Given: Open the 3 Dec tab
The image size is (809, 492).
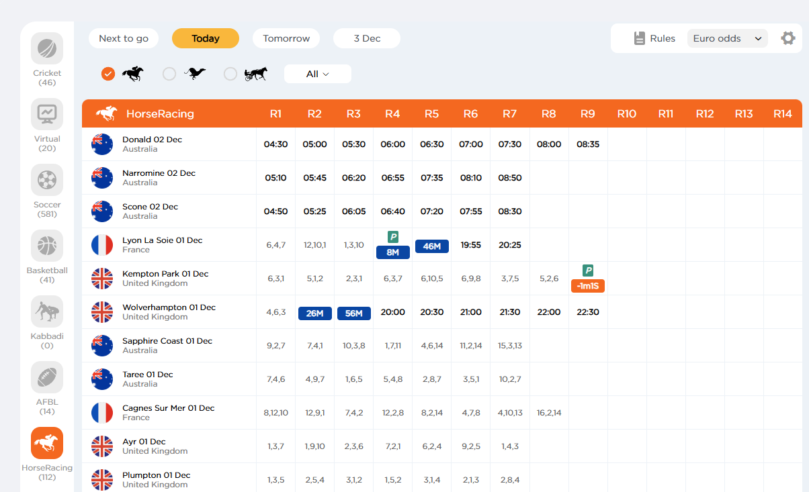Looking at the screenshot, I should click(366, 38).
